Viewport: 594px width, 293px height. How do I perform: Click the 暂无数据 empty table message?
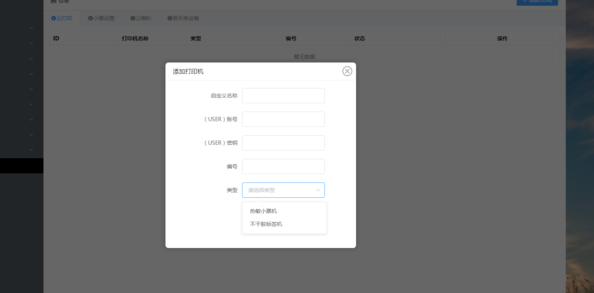tap(304, 57)
